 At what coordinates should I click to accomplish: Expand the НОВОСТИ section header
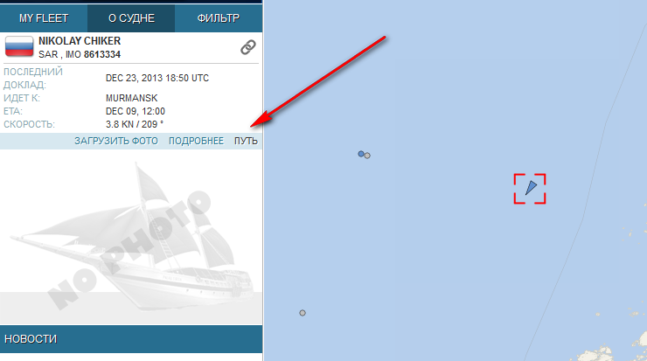coord(131,339)
